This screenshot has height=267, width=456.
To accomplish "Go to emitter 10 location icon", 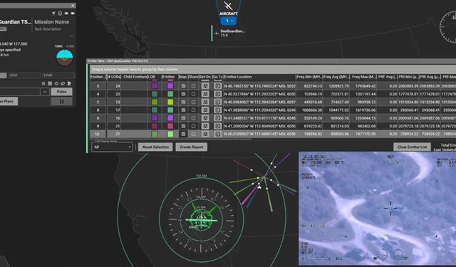I will pos(217,134).
